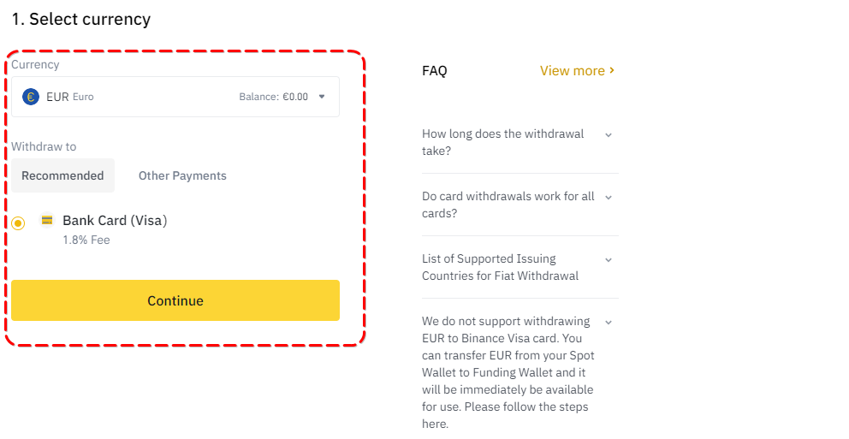
Task: Expand chevron for card withdrawals question
Action: point(609,197)
